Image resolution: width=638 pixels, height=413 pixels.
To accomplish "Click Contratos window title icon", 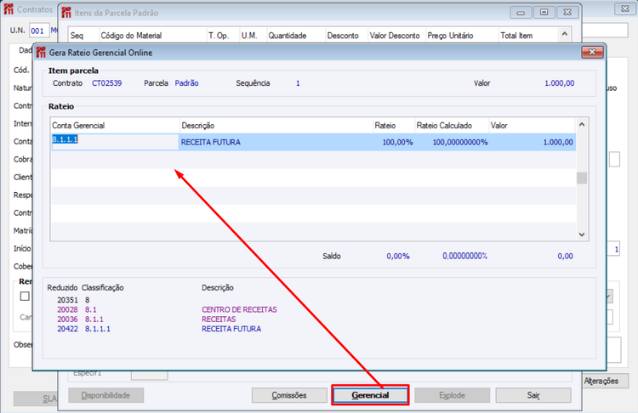I will click(x=9, y=9).
